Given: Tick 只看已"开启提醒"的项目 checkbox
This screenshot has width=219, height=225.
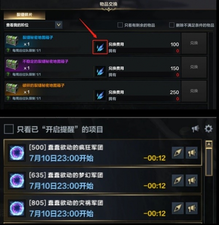Looking at the screenshot, I should 9,129.
